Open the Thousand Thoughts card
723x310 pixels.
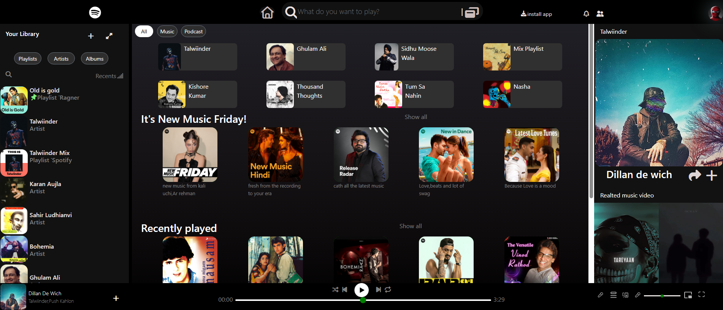coord(306,94)
